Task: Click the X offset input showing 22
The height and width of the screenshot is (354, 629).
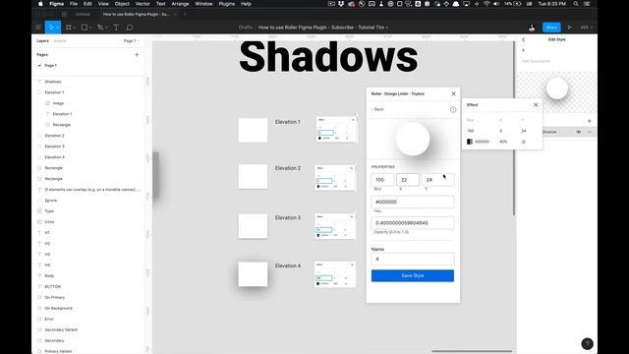Action: click(408, 180)
